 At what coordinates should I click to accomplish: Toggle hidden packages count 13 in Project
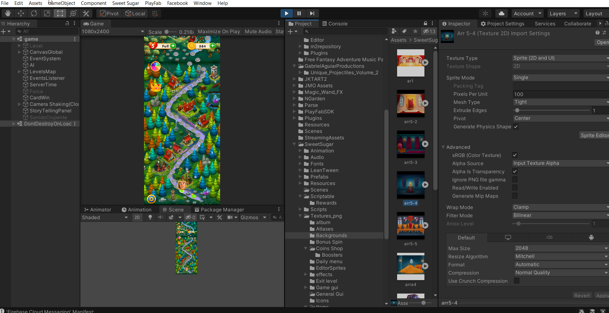click(429, 31)
